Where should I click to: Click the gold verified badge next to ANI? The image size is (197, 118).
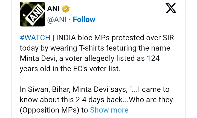66,9
